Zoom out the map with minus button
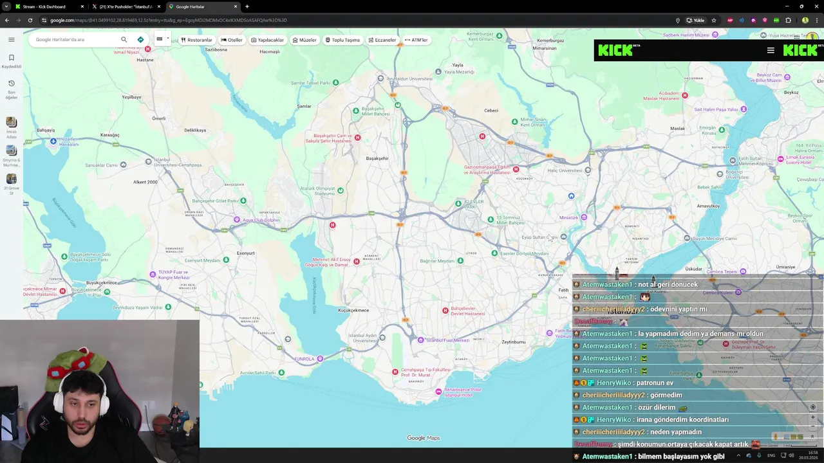824x463 pixels. click(812, 426)
